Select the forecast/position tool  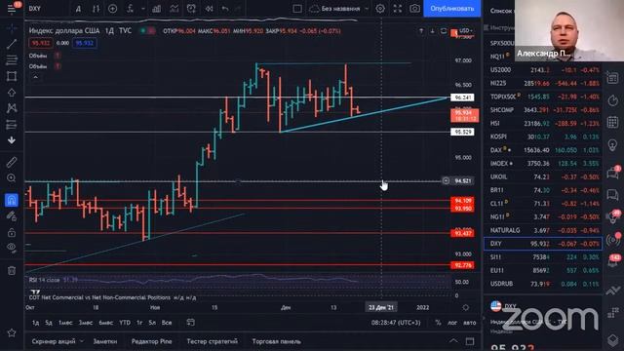[12, 124]
